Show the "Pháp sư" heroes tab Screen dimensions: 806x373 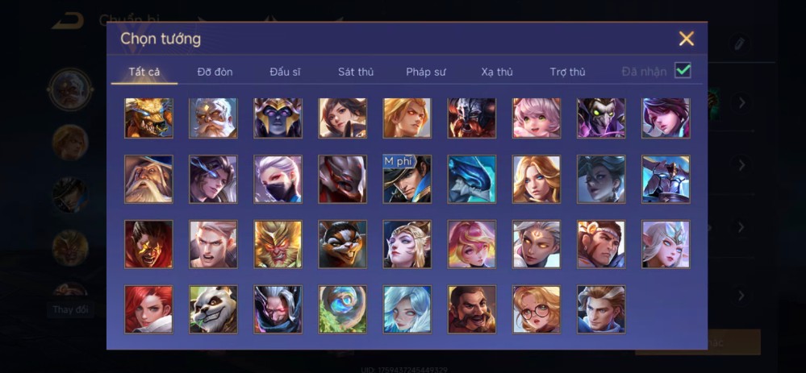pyautogui.click(x=426, y=72)
